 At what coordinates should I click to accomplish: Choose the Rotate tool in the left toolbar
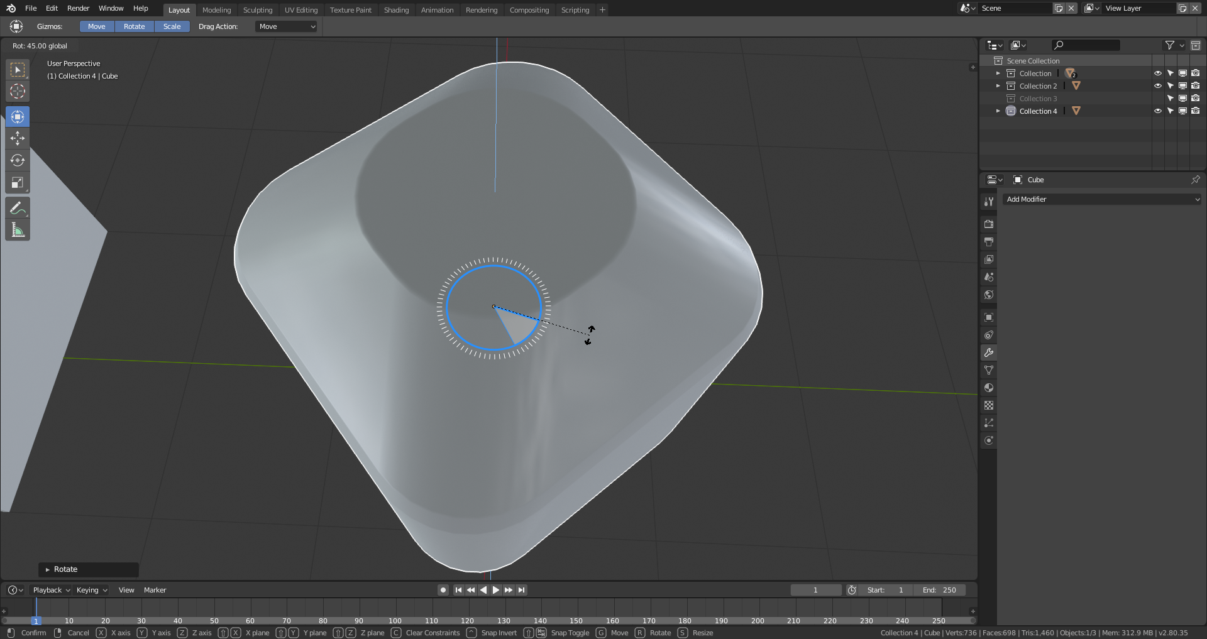coord(18,160)
